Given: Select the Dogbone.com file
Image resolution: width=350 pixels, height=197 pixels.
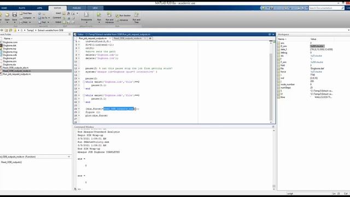Looking at the screenshot, I should pos(10,42).
